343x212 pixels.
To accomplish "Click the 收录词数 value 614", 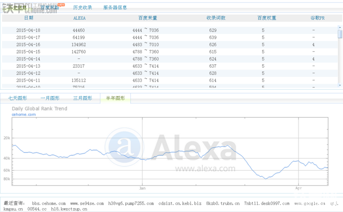I will click(x=213, y=80).
